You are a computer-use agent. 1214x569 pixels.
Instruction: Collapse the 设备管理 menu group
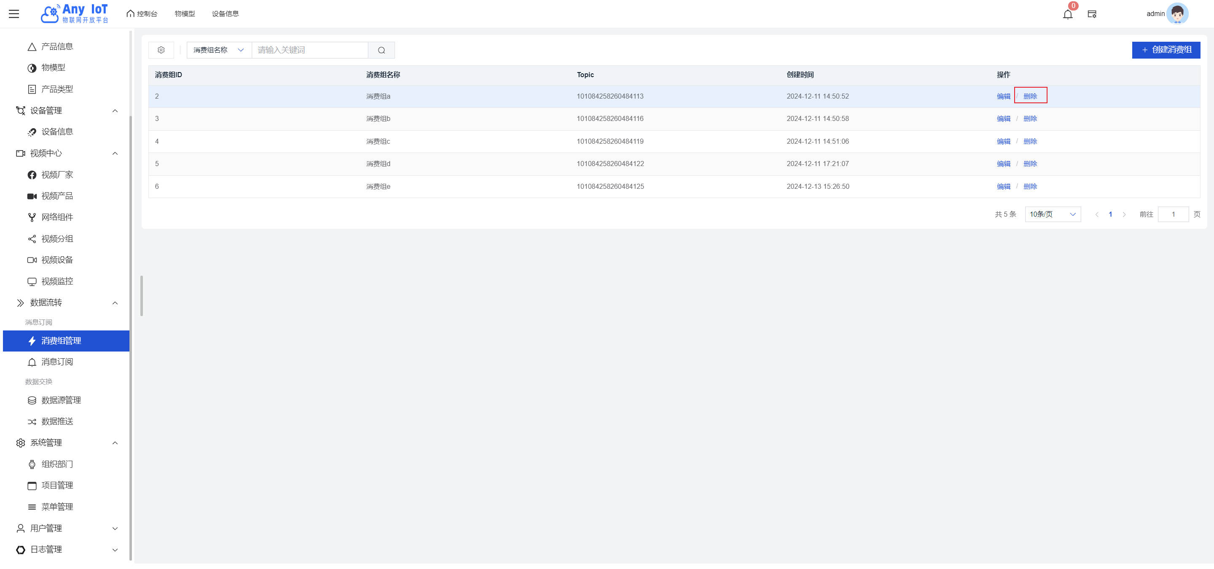pyautogui.click(x=115, y=111)
